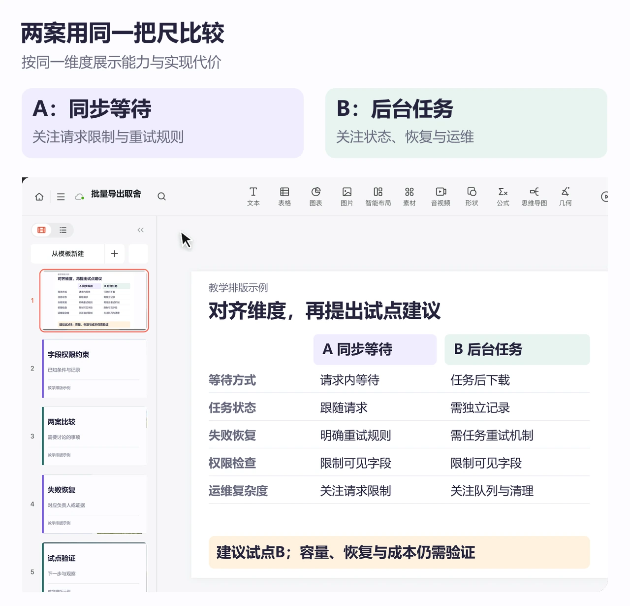
Task: Click the subtitle 教学排版示例 on the slide
Action: coord(238,288)
